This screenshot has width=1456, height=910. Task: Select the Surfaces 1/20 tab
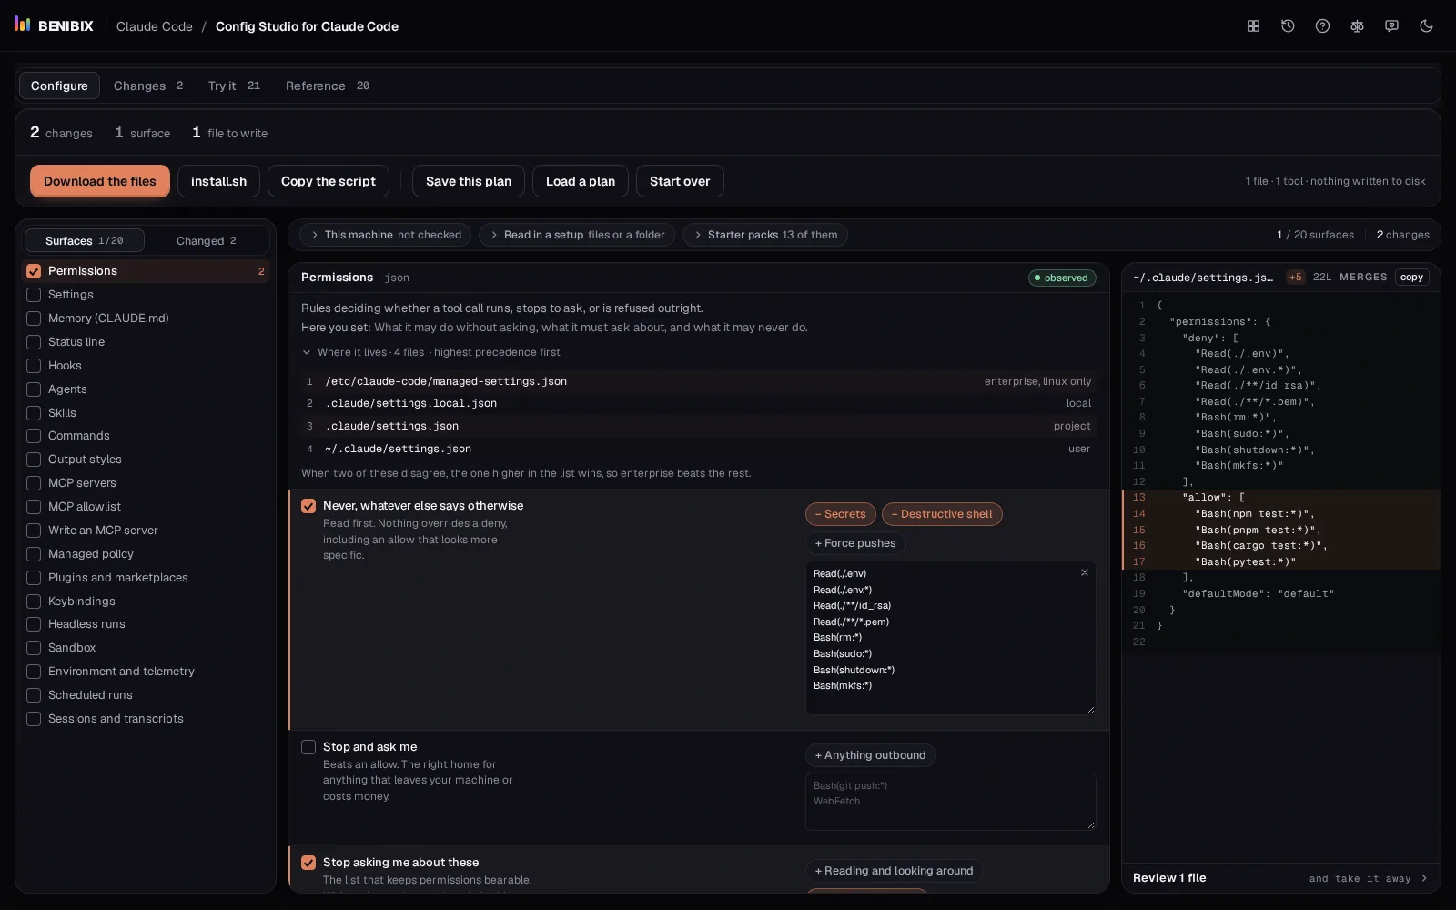coord(85,240)
